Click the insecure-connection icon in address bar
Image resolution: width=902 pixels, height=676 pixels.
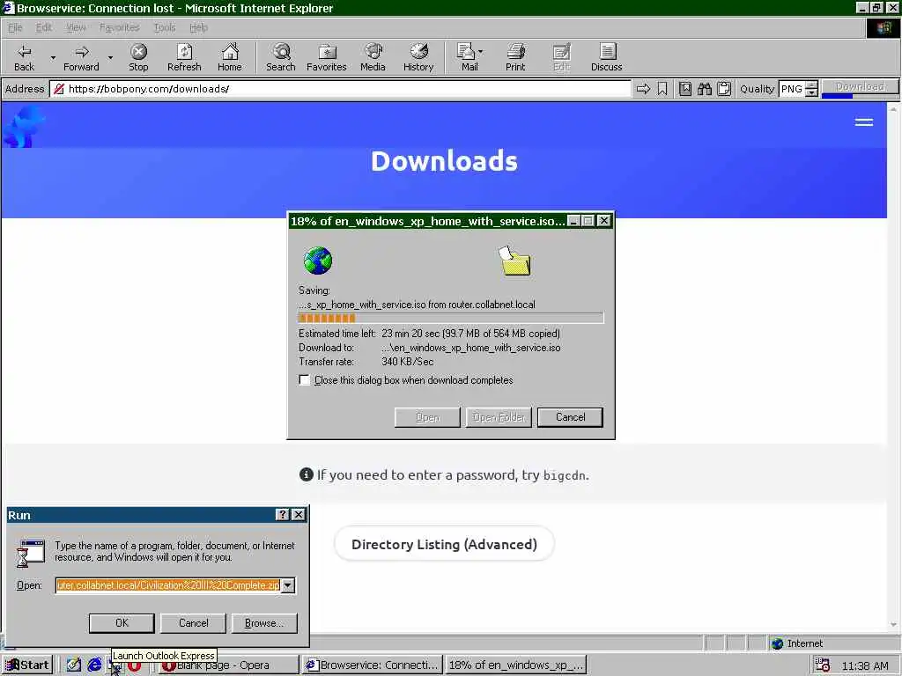coord(59,89)
